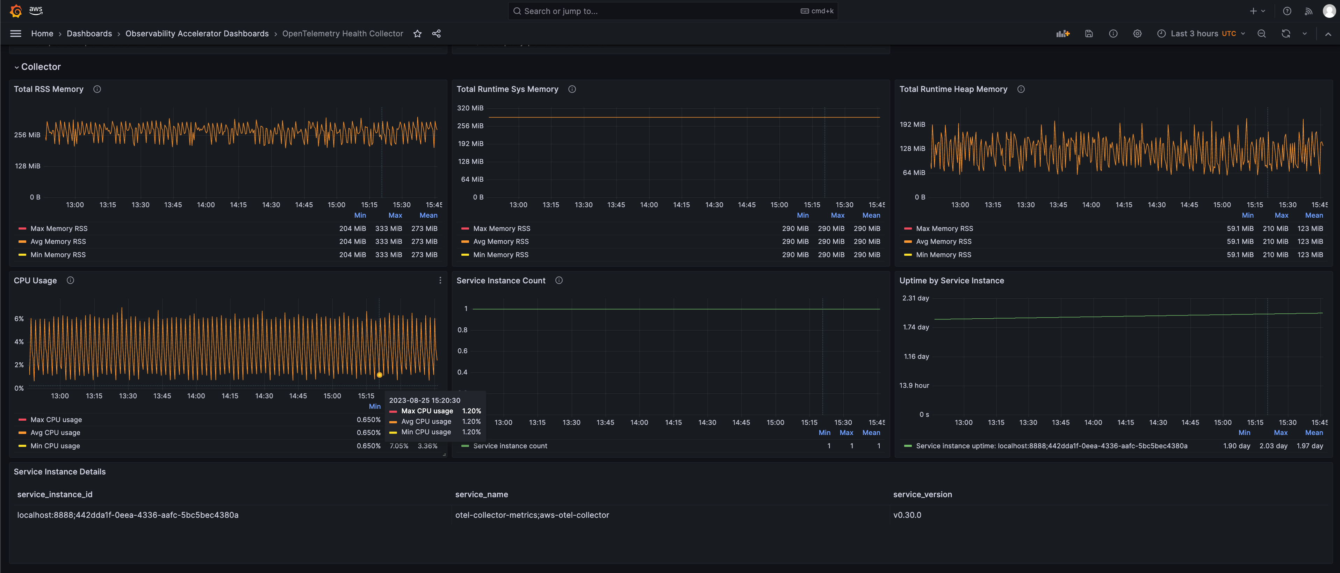Open Service Instance Details panel title menu
This screenshot has height=573, width=1340.
point(59,472)
